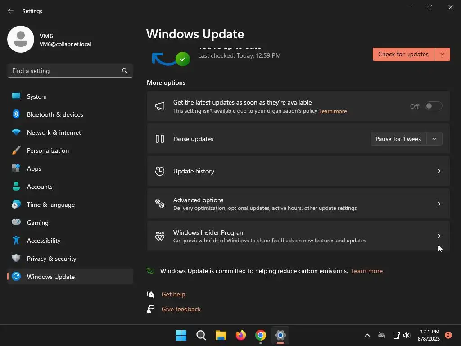Image resolution: width=461 pixels, height=346 pixels.
Task: Click Learn more about organization policy
Action: [x=333, y=111]
